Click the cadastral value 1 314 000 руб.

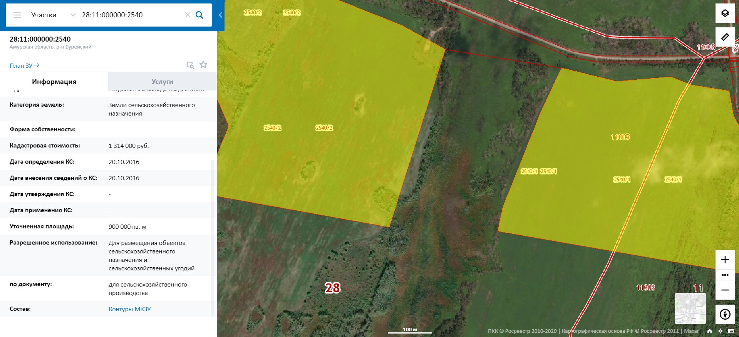pos(129,146)
